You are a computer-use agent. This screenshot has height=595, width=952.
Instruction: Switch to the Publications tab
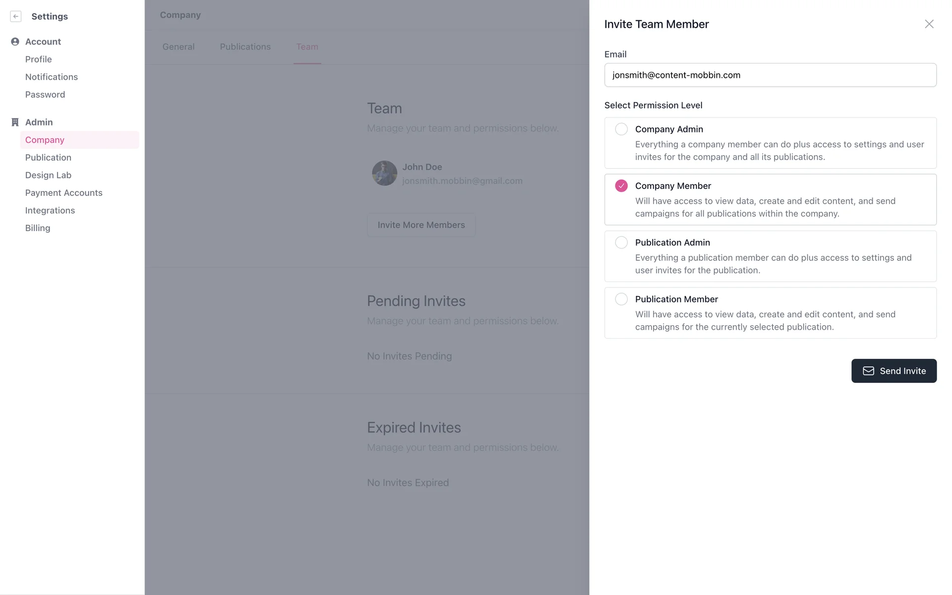245,47
